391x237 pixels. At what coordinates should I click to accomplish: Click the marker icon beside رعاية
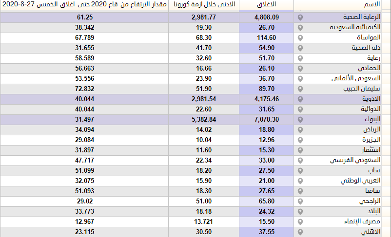tap(300, 58)
